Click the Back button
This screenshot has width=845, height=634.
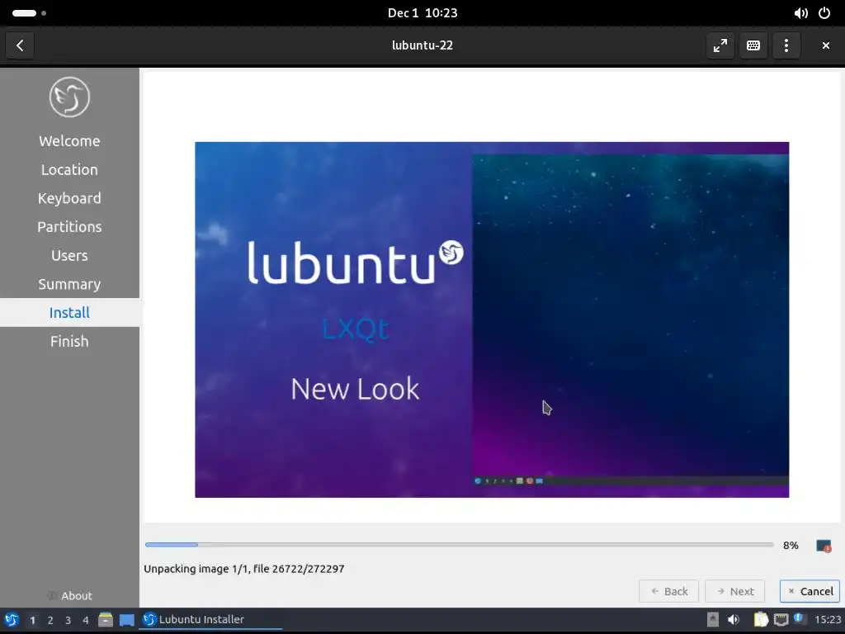pyautogui.click(x=668, y=591)
